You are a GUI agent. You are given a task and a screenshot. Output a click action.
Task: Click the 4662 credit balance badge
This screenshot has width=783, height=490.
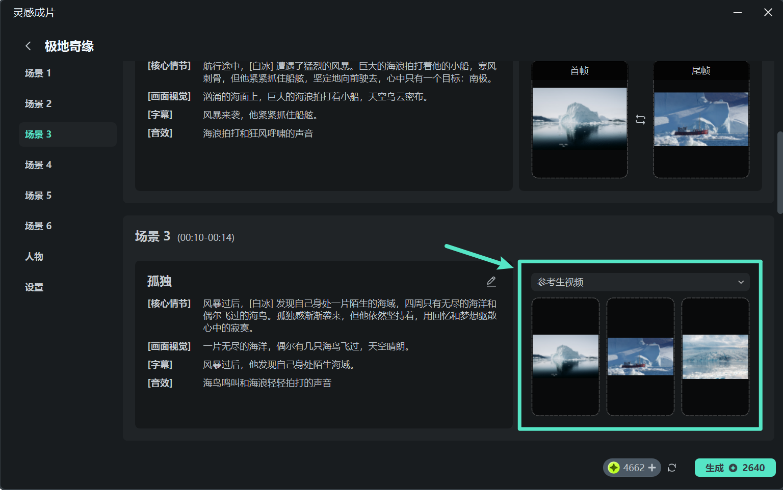pyautogui.click(x=632, y=467)
